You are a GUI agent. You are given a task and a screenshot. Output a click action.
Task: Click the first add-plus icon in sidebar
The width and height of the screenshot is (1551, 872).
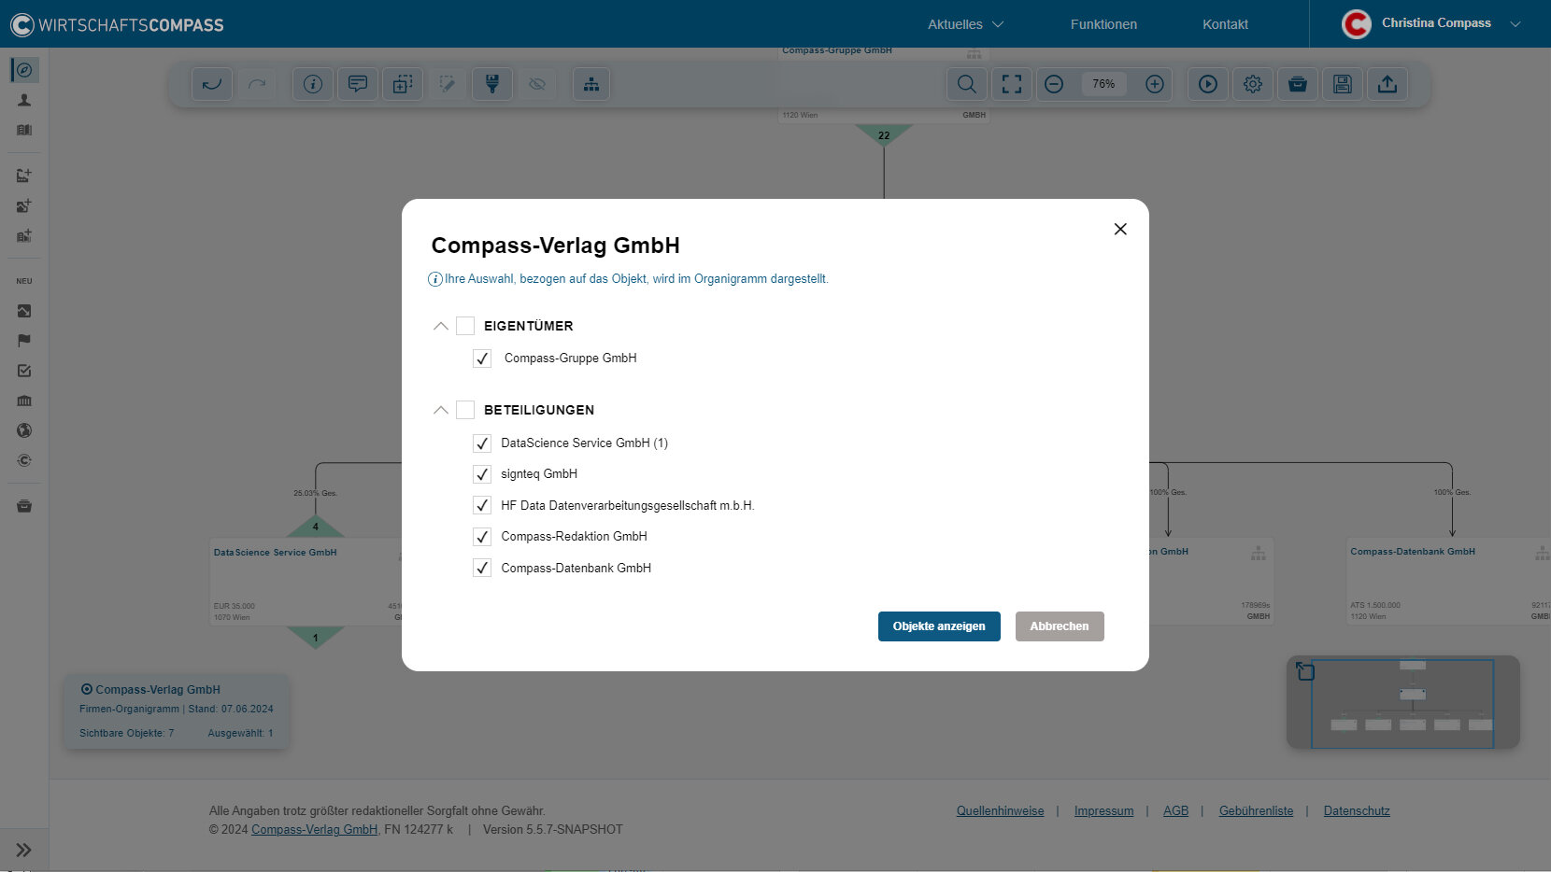[24, 176]
